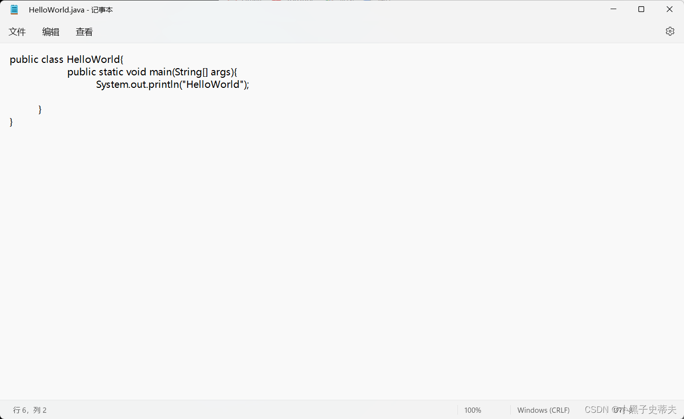Close the HelloWorld.java Notepad window

tap(669, 10)
